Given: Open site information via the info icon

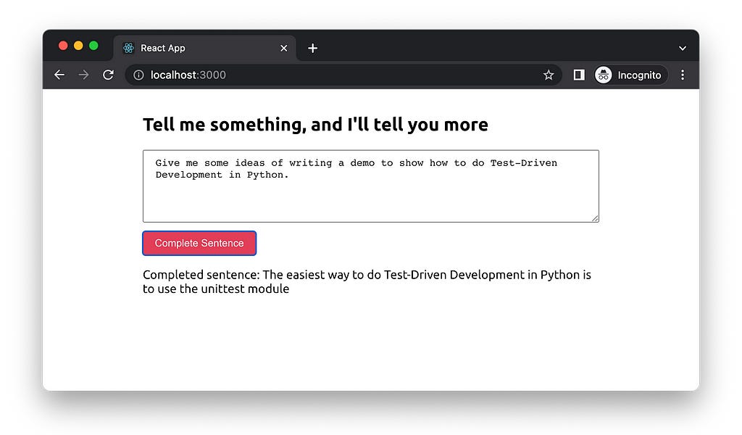Looking at the screenshot, I should coord(138,75).
